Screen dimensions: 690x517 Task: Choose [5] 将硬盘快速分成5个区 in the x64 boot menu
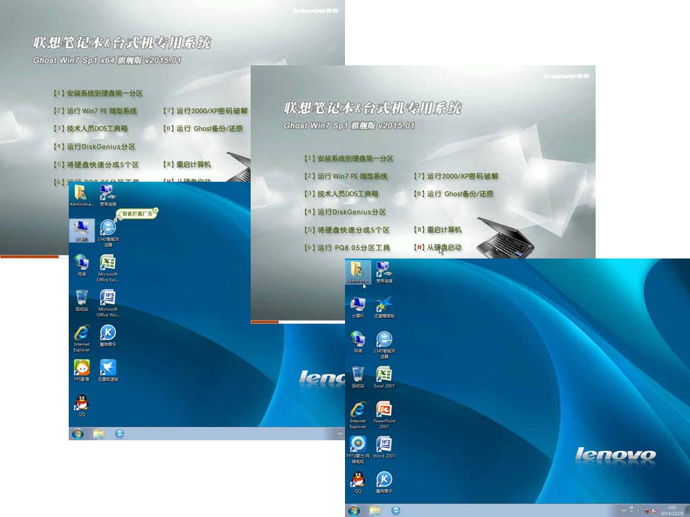click(x=96, y=164)
